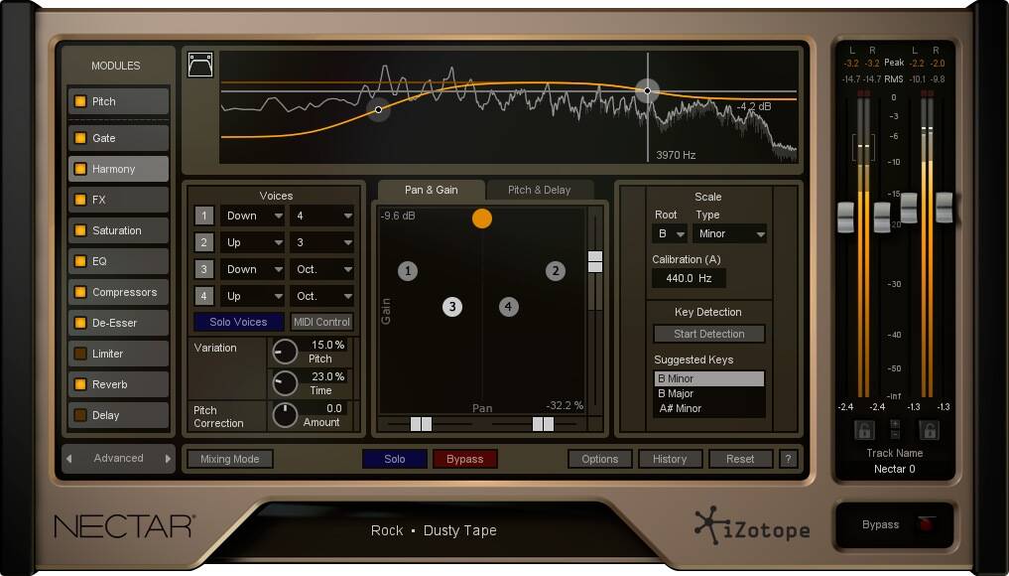Open the Rock Dusty Tape preset display
The width and height of the screenshot is (1009, 576).
point(434,531)
